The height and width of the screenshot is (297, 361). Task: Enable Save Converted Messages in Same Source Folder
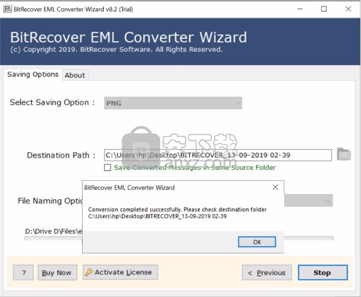click(108, 168)
